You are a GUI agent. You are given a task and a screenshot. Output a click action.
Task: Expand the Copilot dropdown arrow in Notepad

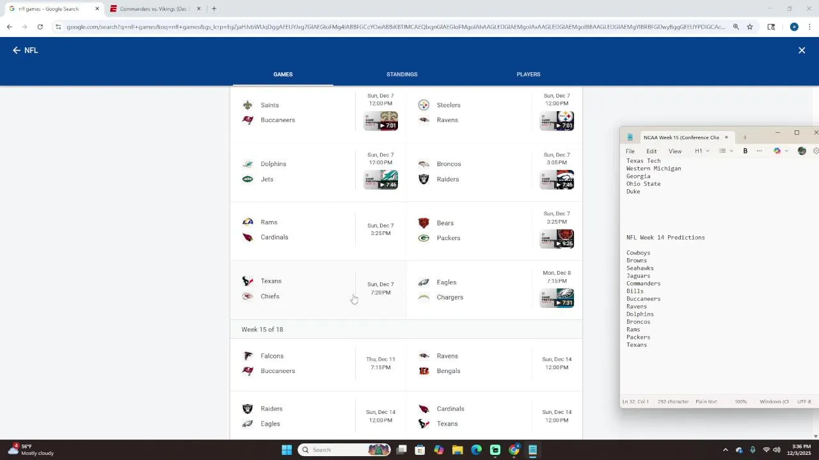click(786, 151)
